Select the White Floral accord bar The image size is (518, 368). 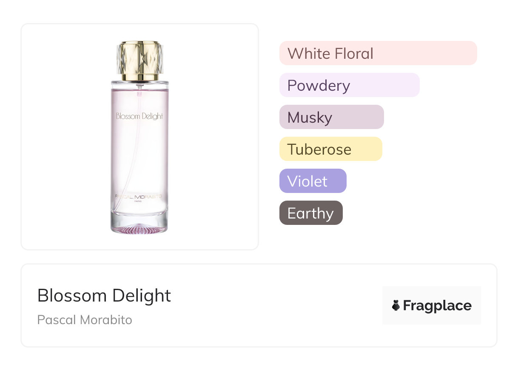click(378, 53)
